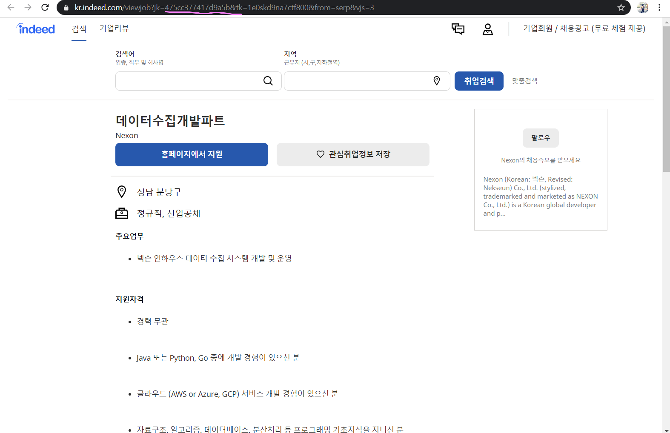Focus the 지역 location input field

coord(367,81)
